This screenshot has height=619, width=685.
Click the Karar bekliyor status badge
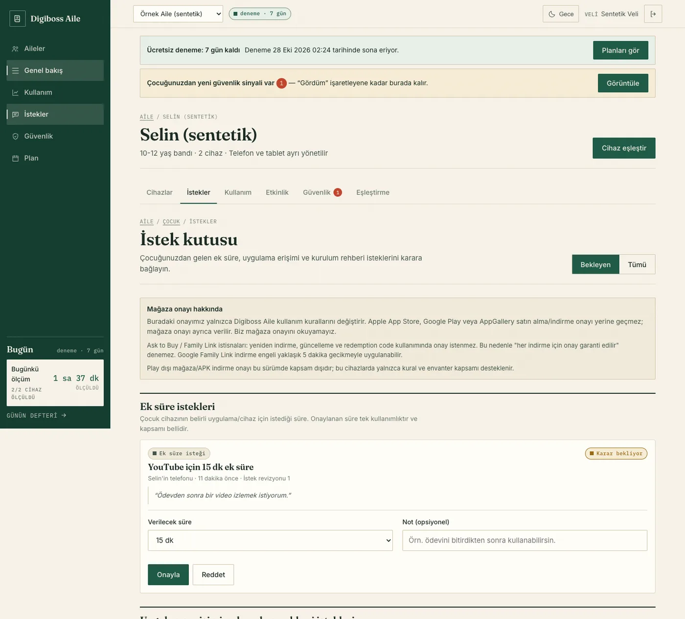(x=616, y=453)
